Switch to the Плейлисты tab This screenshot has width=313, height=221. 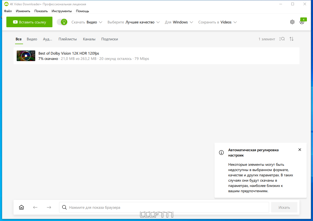coord(68,39)
